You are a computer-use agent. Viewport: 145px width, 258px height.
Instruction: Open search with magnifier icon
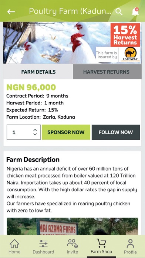pos(119,11)
